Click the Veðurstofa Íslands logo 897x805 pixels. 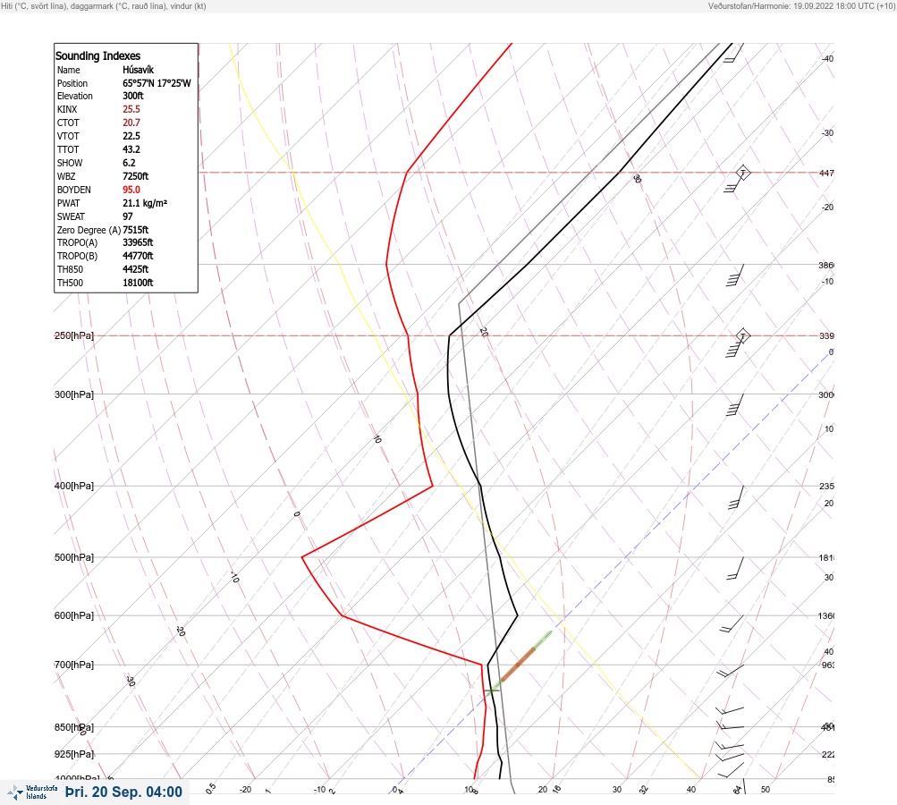click(31, 792)
